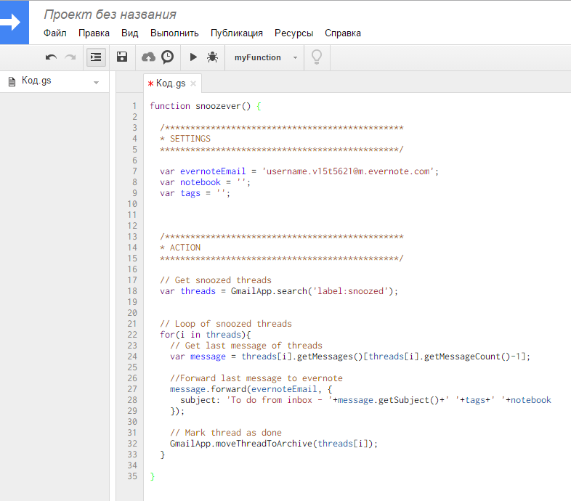Click the comment 'Mark thread as done'
Screen dimensions: 571x501
click(233, 433)
